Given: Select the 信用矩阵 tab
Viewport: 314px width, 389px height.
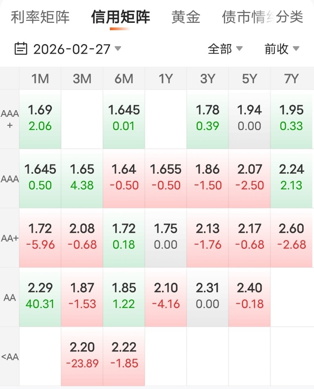Looking at the screenshot, I should pos(120,17).
